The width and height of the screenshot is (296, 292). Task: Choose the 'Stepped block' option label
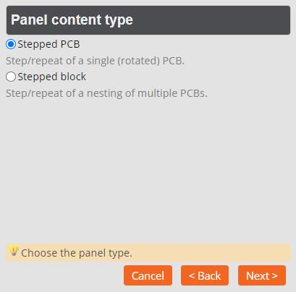tap(52, 77)
